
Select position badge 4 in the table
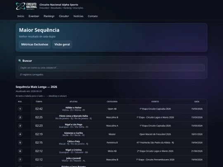(x=20, y=134)
